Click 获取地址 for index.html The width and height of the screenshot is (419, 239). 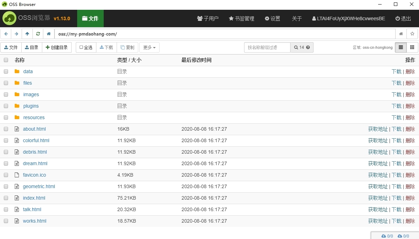(x=378, y=198)
